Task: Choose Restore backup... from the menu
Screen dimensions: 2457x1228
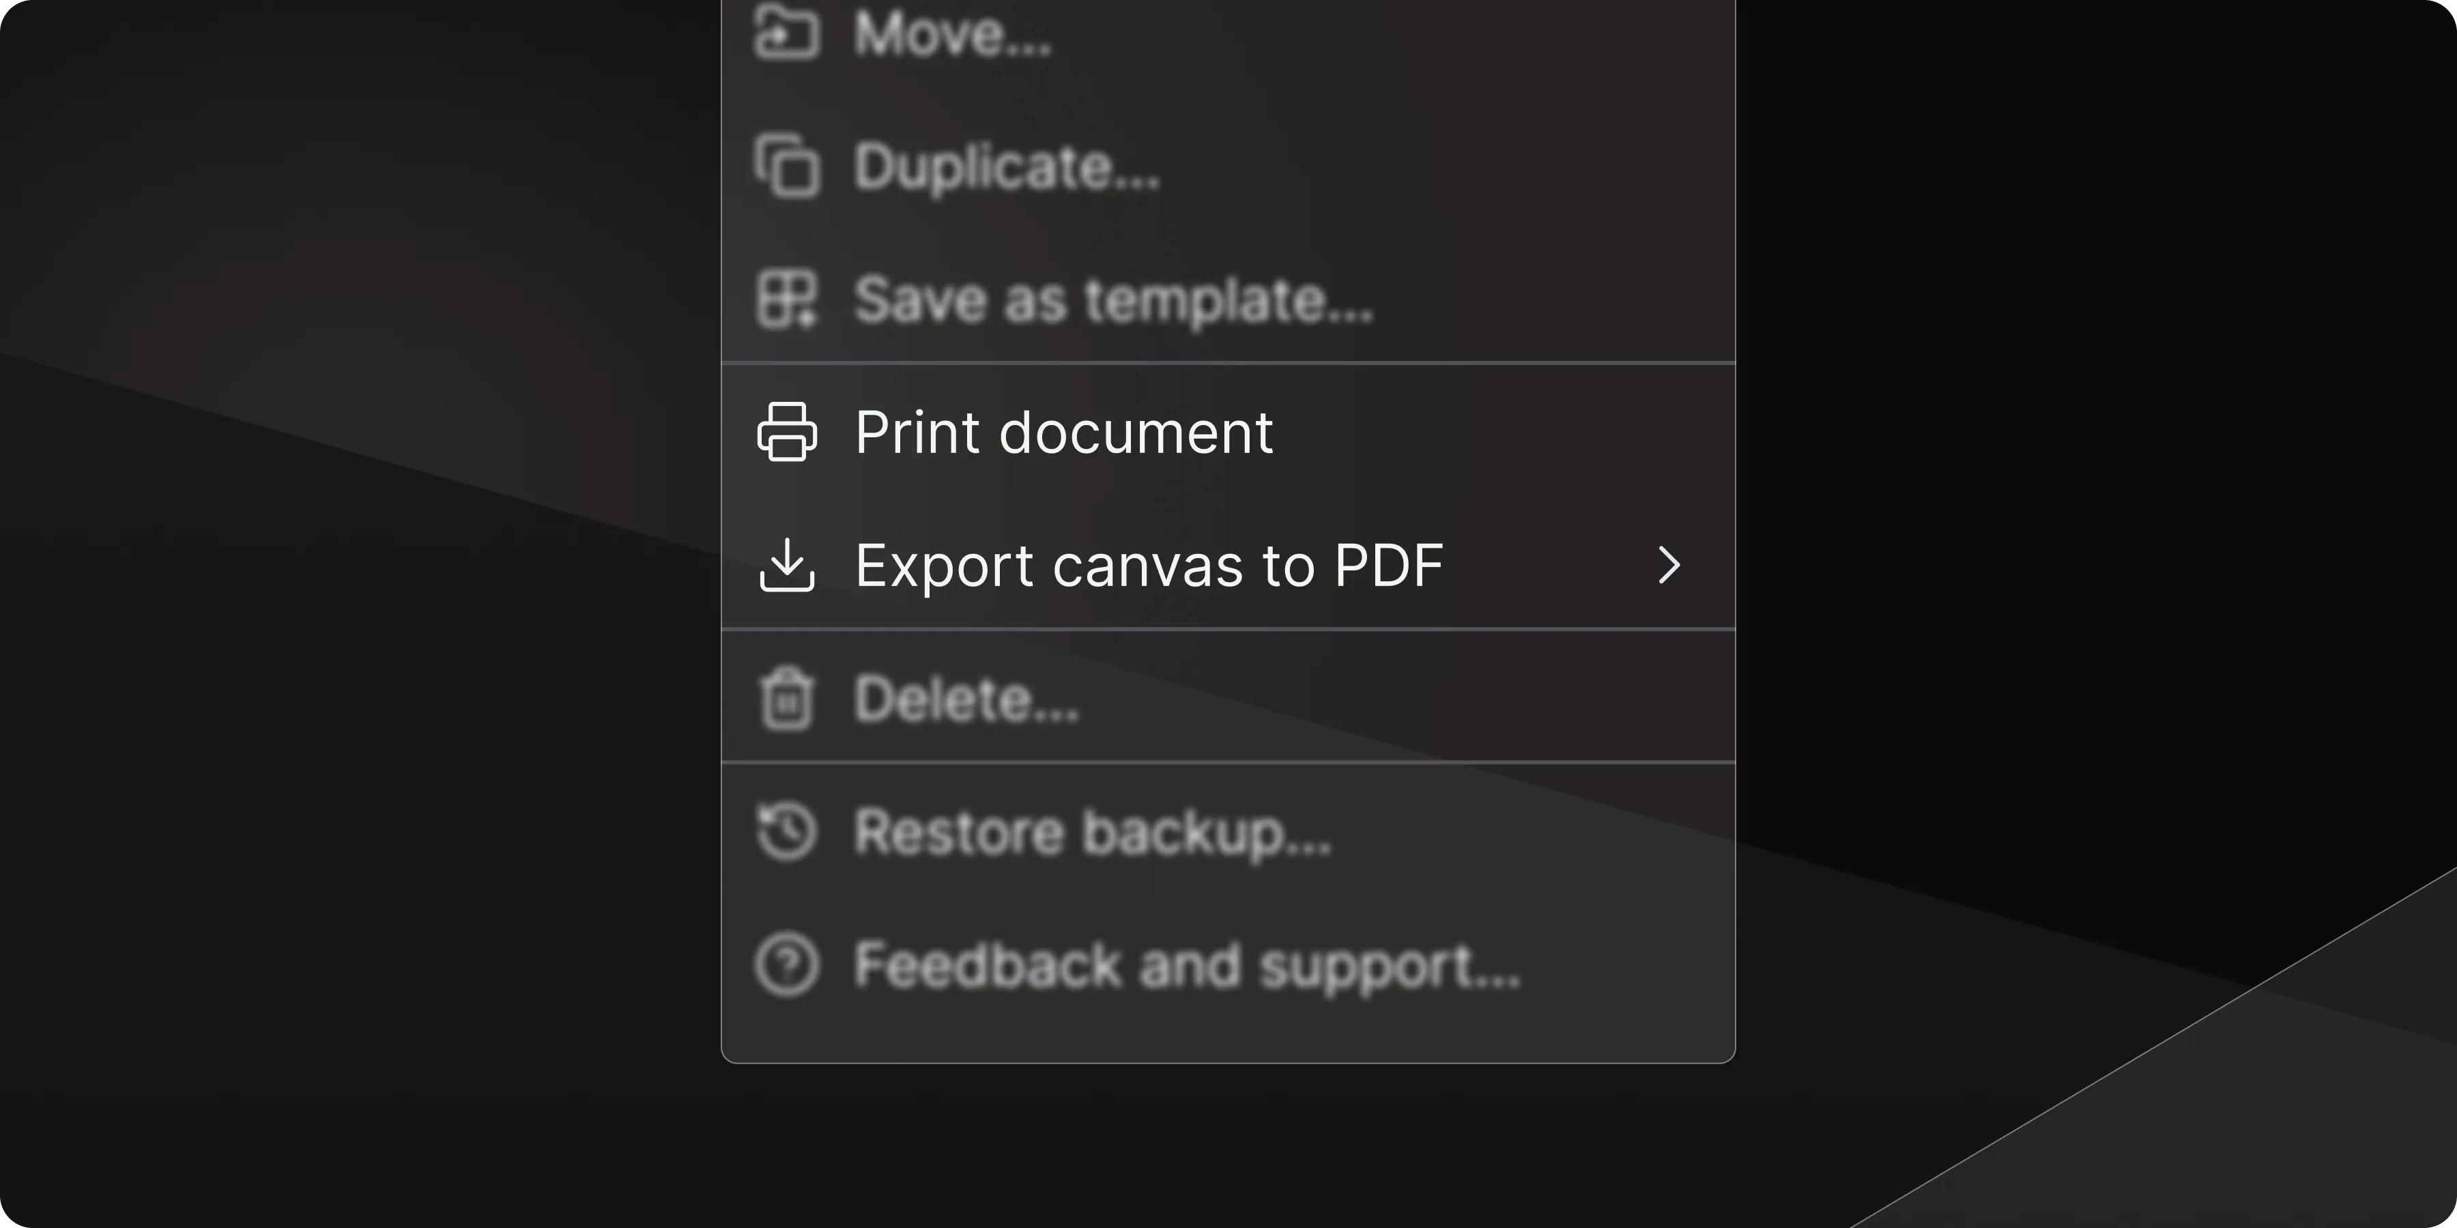Action: (x=1093, y=830)
